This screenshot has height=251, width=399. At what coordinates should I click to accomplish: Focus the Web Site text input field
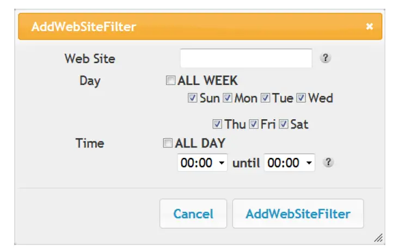[245, 58]
